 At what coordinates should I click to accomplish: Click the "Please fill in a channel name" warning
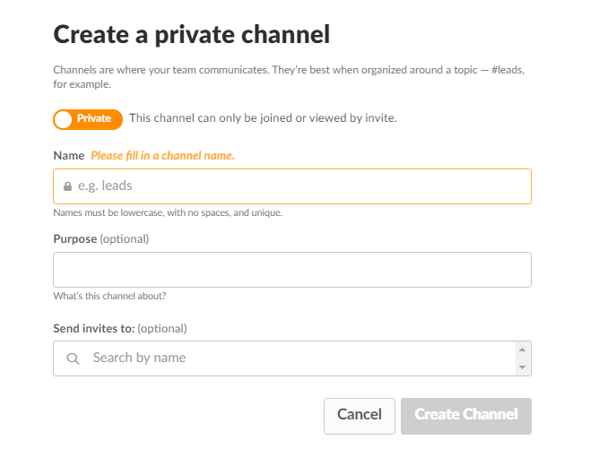162,156
